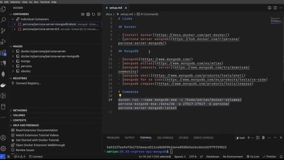
Task: Open the MongoDB leaf icon view
Action: tap(3, 74)
